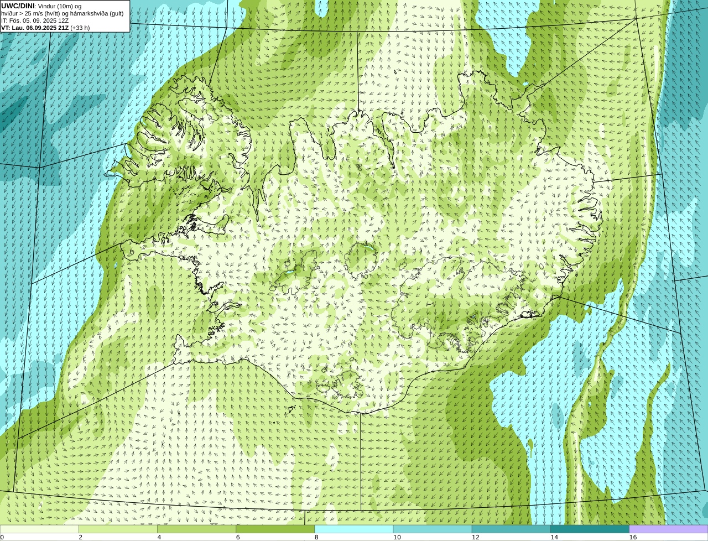Click the 12–14 m/s teal legend swatch
The image size is (708, 541).
[x=511, y=529]
